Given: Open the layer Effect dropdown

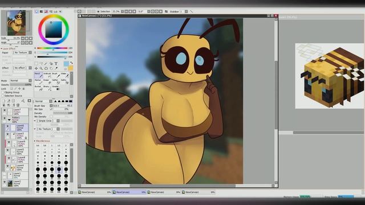Looking at the screenshot, I should [x=22, y=68].
